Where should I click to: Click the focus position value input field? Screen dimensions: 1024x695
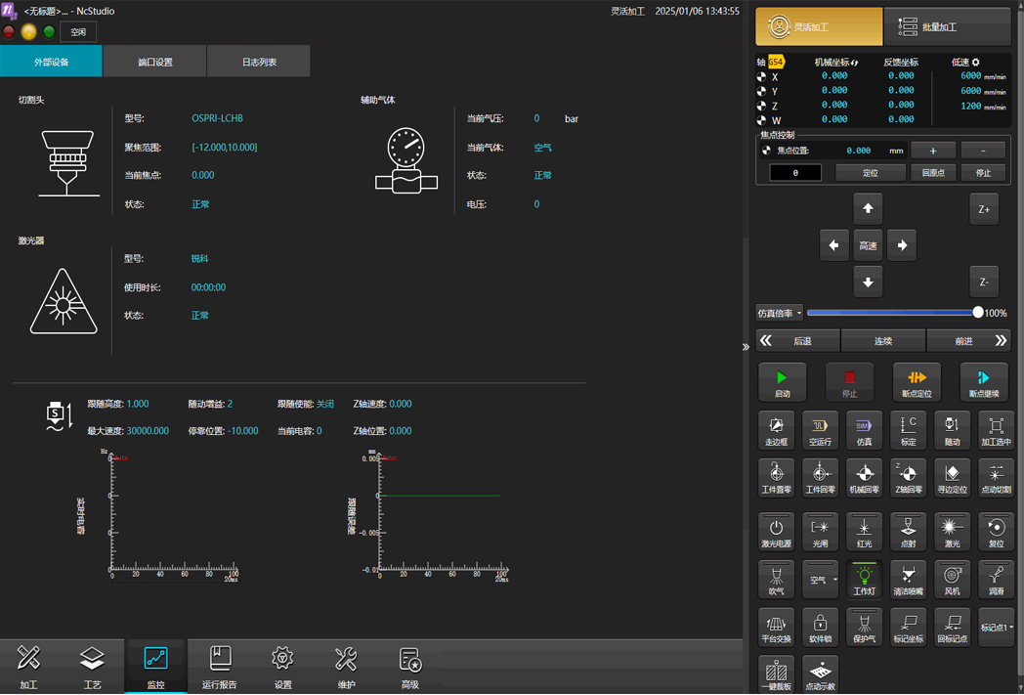click(x=795, y=173)
